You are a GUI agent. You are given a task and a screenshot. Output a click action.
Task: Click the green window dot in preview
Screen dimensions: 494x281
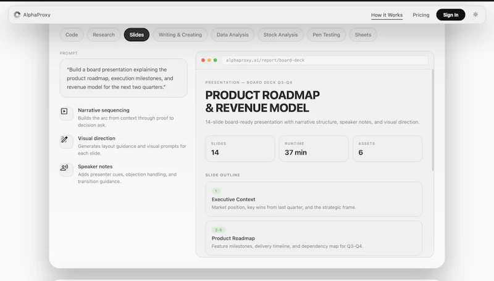215,60
